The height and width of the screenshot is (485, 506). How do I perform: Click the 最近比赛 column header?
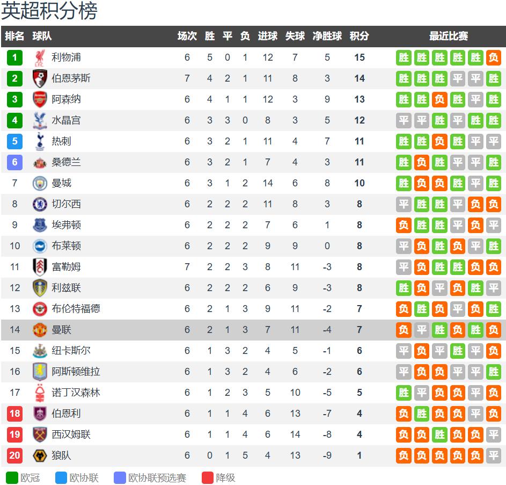(x=449, y=36)
